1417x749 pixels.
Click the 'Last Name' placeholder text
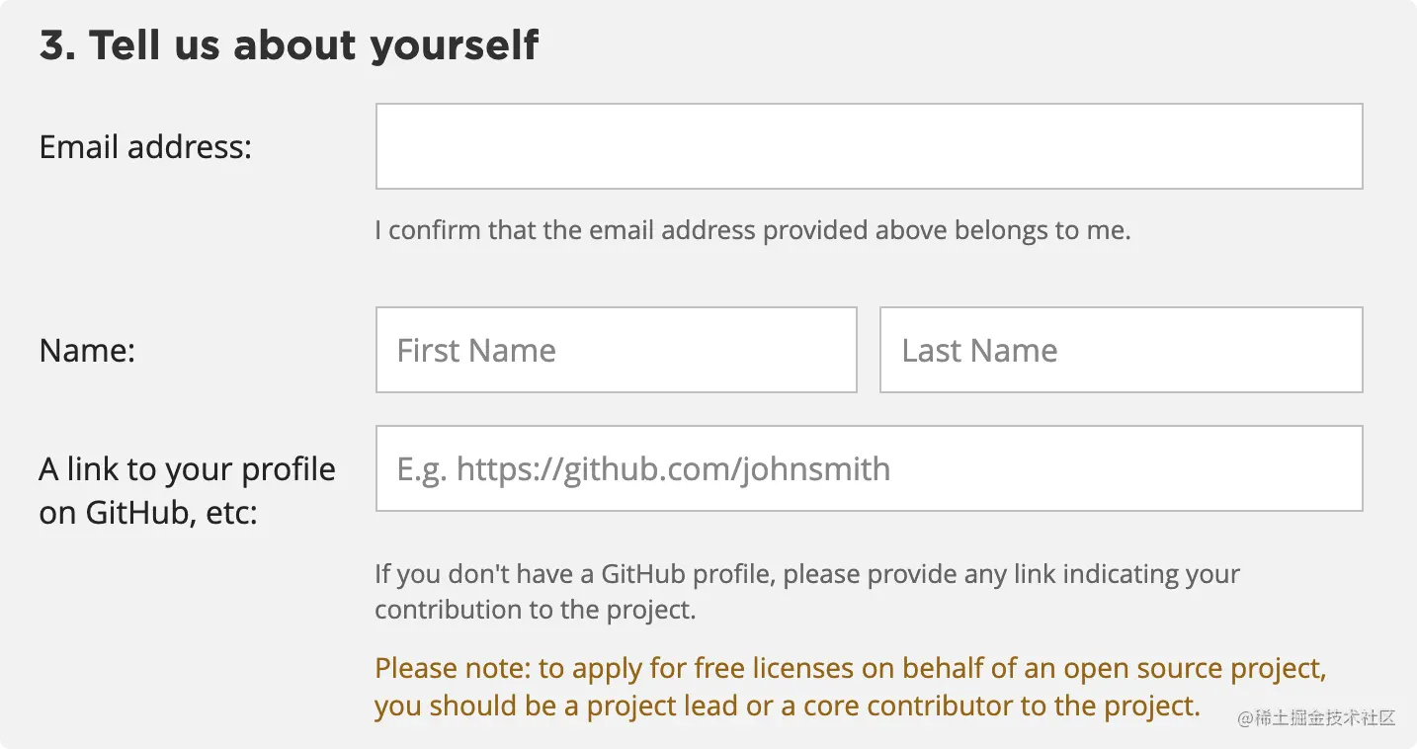(979, 351)
